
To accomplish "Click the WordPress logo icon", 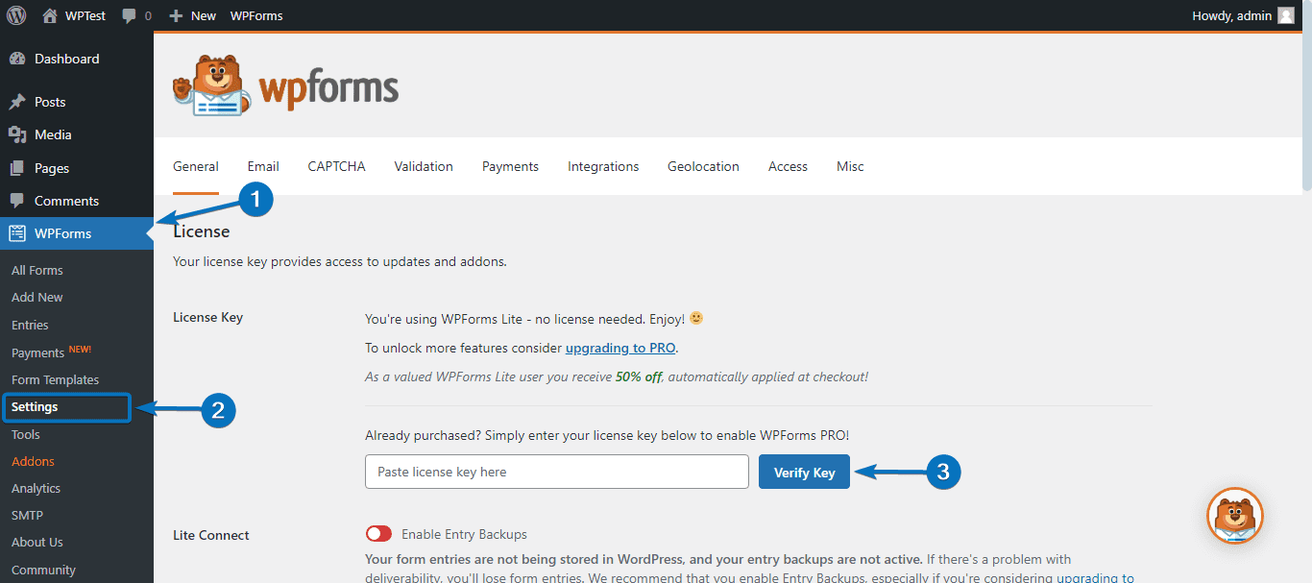I will click(x=16, y=15).
